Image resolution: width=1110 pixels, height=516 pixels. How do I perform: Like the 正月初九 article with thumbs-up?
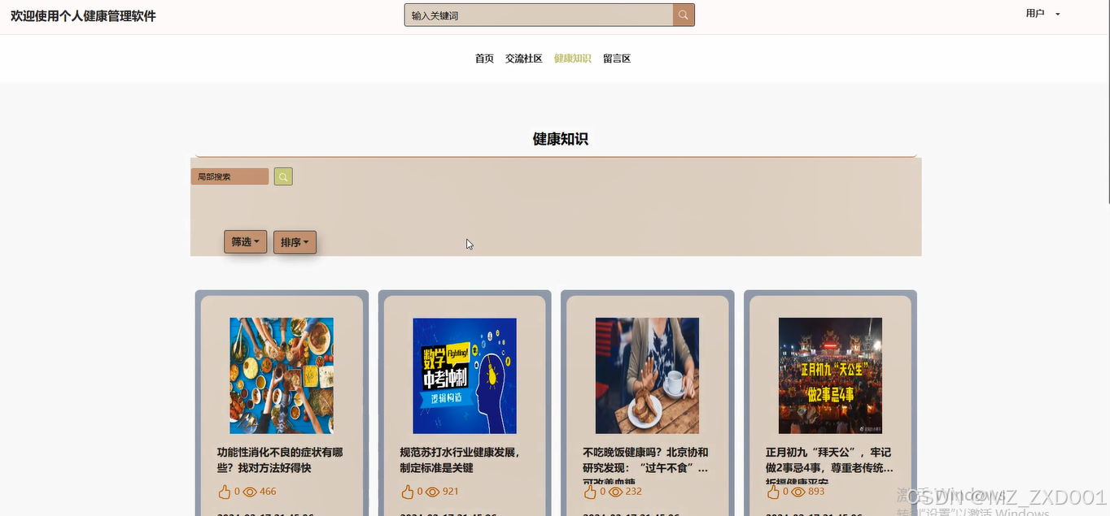774,492
